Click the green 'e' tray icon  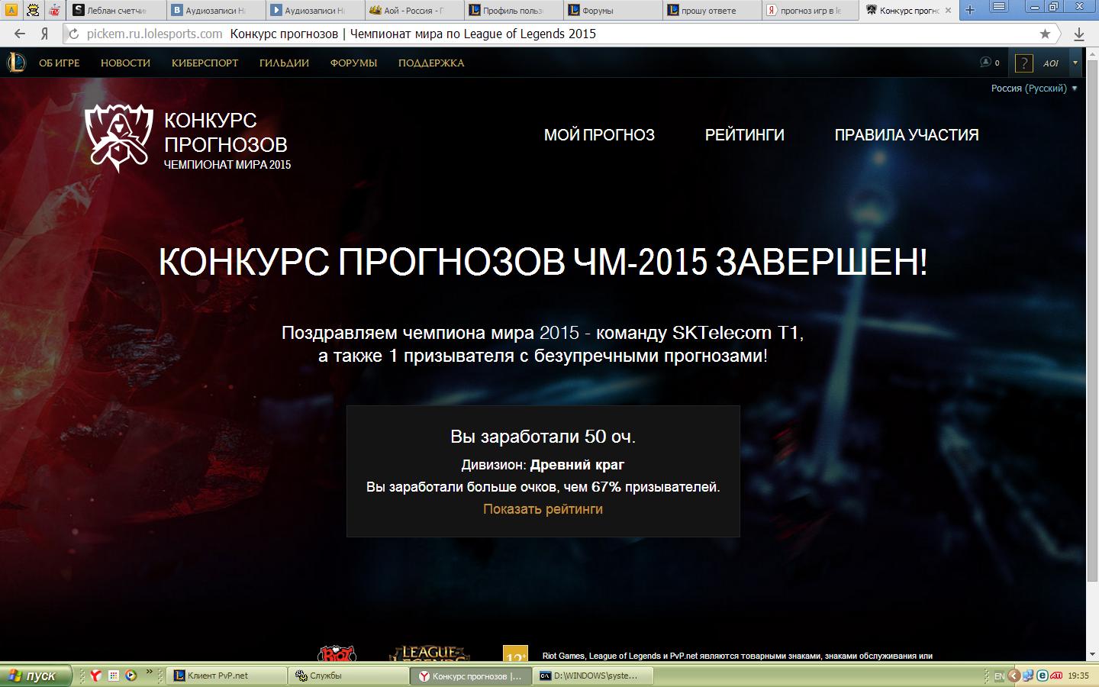(1041, 676)
